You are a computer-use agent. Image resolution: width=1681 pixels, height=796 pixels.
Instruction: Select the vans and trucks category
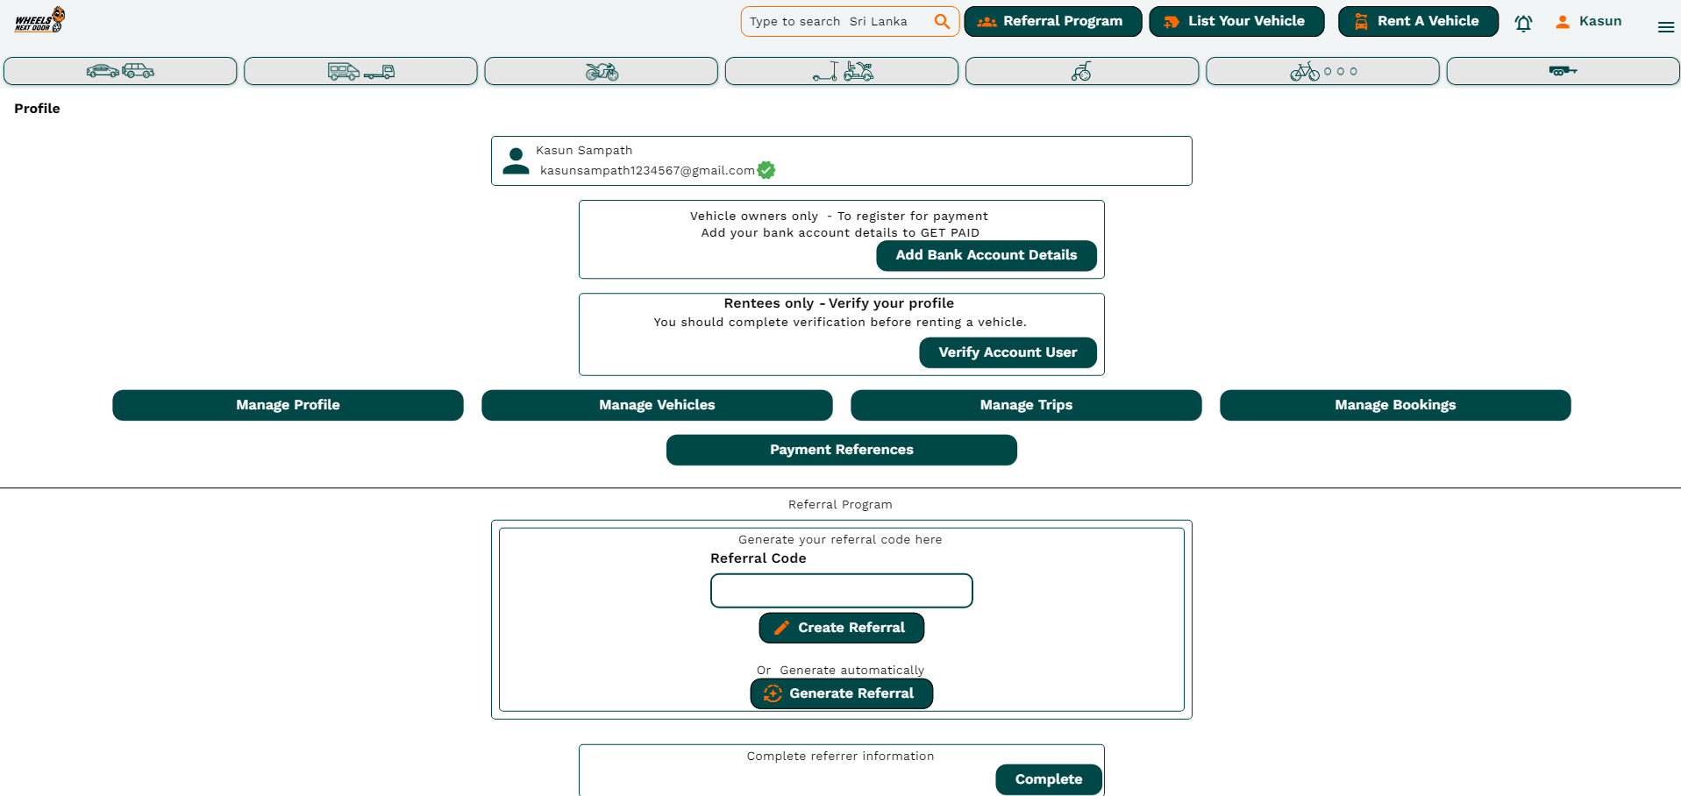tap(360, 71)
